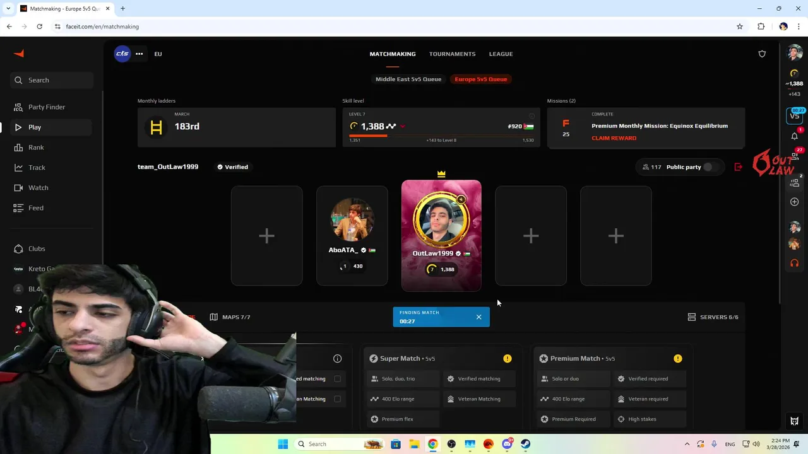Click the plus circle in right rail
The image size is (808, 454).
click(x=795, y=202)
